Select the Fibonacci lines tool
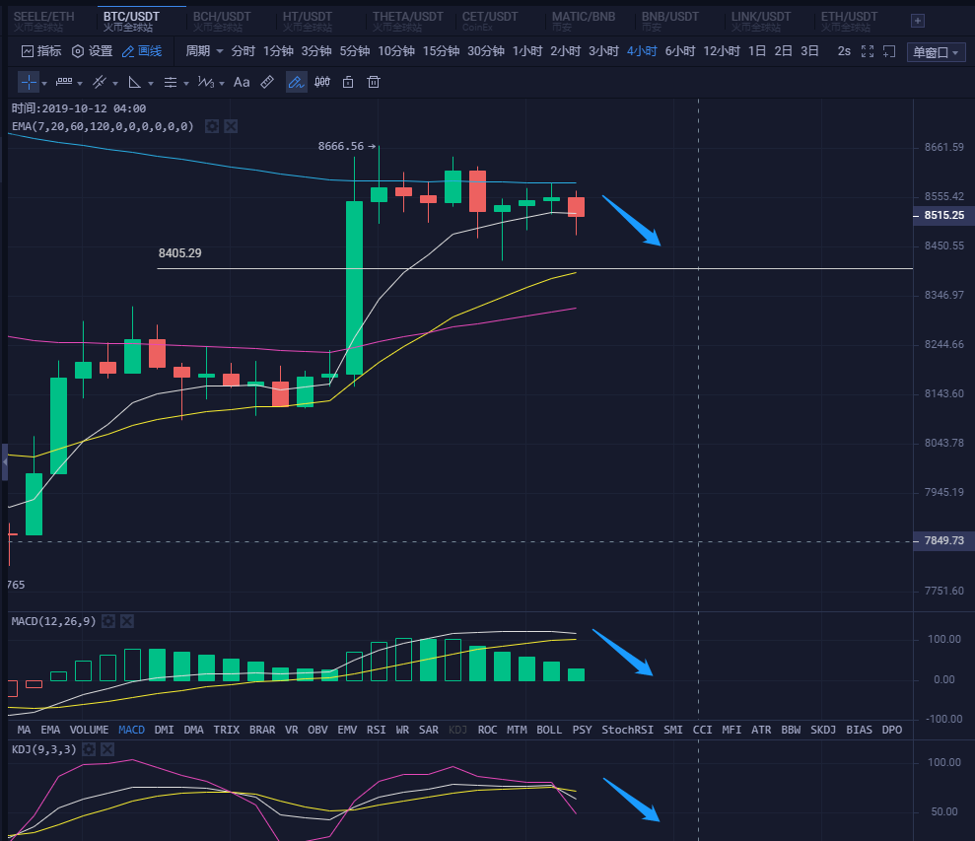The width and height of the screenshot is (975, 841). tap(171, 82)
